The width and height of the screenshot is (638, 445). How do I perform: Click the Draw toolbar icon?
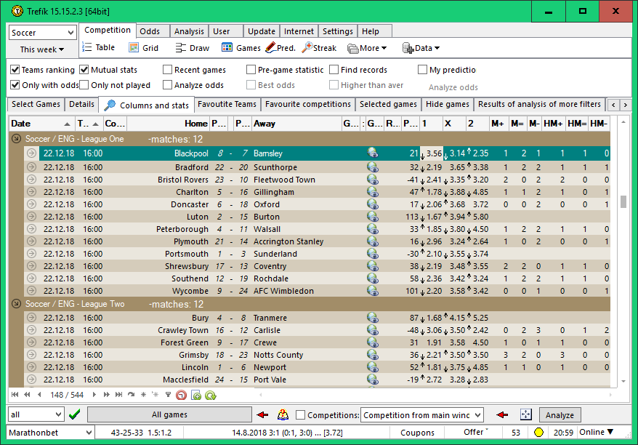(x=192, y=48)
